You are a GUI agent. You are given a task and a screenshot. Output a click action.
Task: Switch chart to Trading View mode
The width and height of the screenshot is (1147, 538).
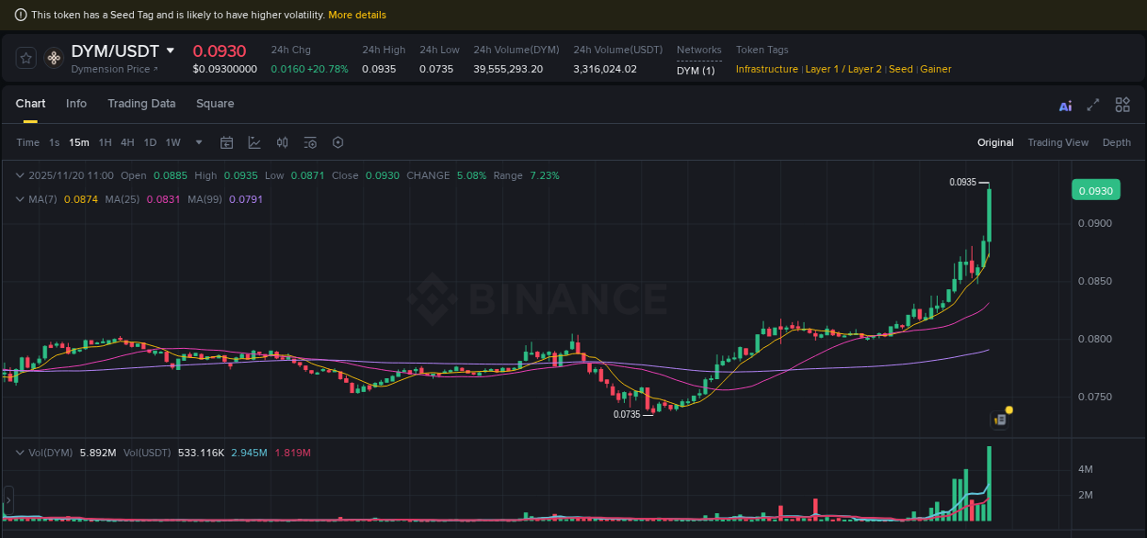tap(1058, 142)
